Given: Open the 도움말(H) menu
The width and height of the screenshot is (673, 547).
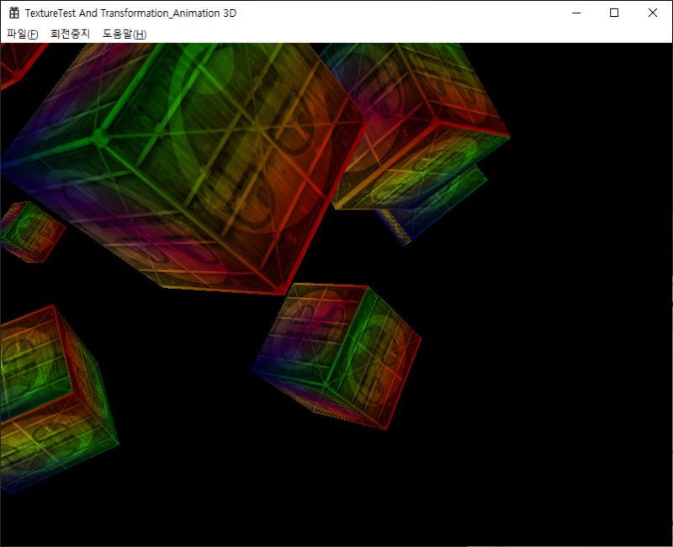Looking at the screenshot, I should 125,34.
